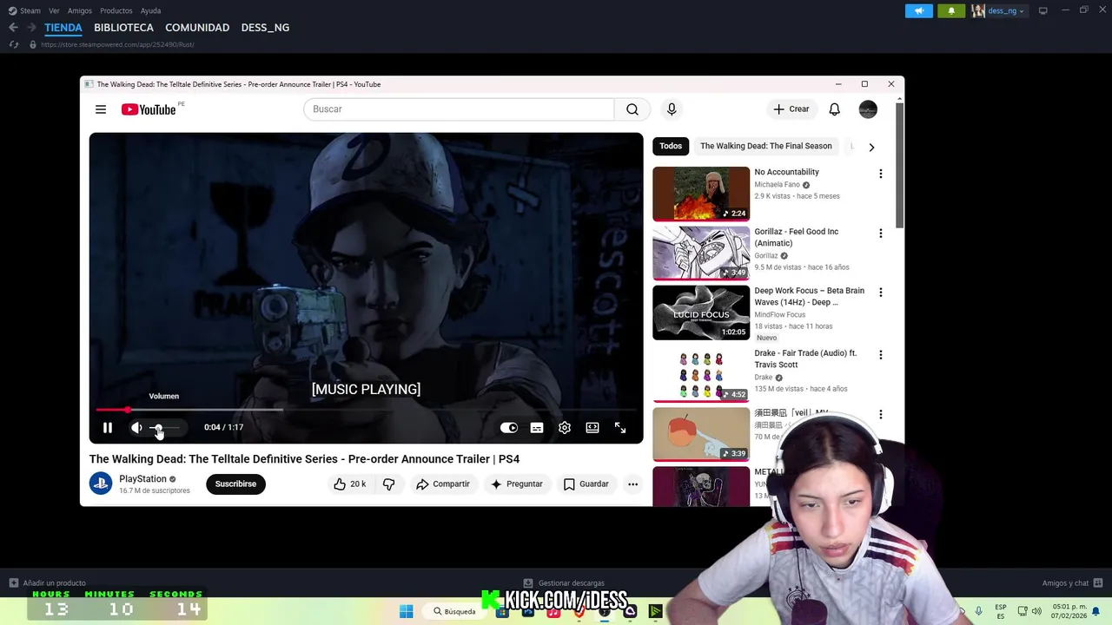Open the Windows Start button
Image resolution: width=1112 pixels, height=625 pixels.
coord(406,611)
